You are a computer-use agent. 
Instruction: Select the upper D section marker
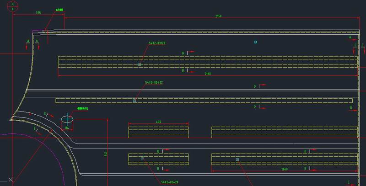coord(255,86)
